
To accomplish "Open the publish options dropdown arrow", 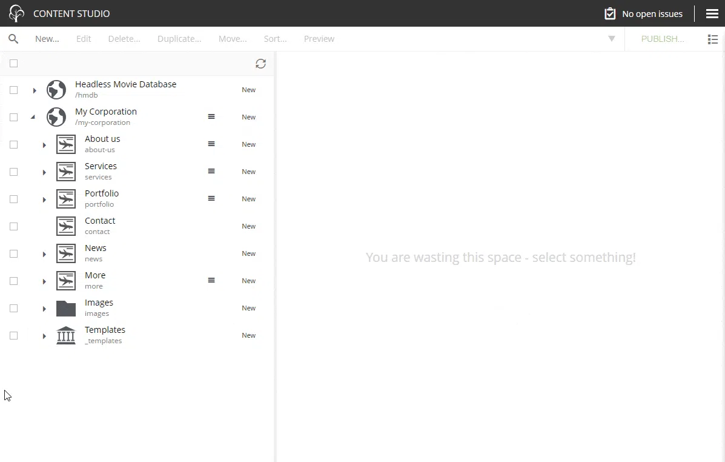I will point(612,39).
